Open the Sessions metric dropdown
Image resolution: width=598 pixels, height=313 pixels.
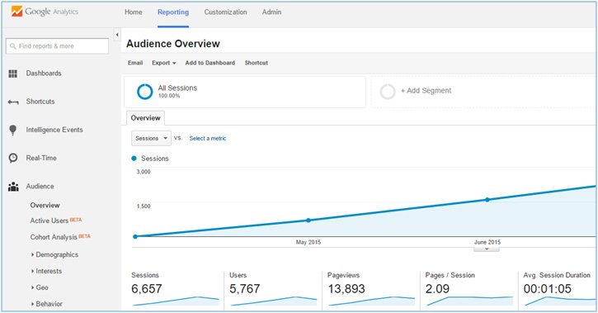(x=152, y=138)
